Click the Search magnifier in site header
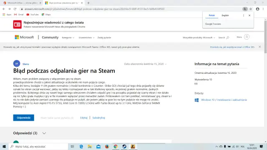Screen dimensions: 267x150 point(228,37)
